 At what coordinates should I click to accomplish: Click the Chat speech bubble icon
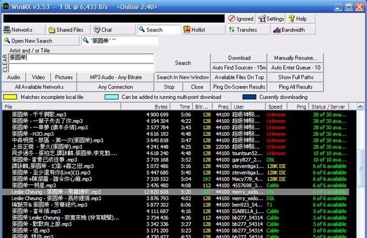(x=97, y=30)
